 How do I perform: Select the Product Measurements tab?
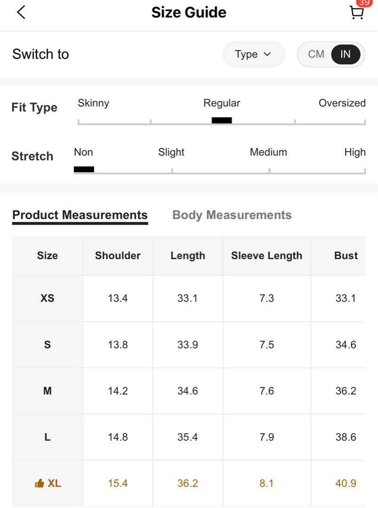80,215
